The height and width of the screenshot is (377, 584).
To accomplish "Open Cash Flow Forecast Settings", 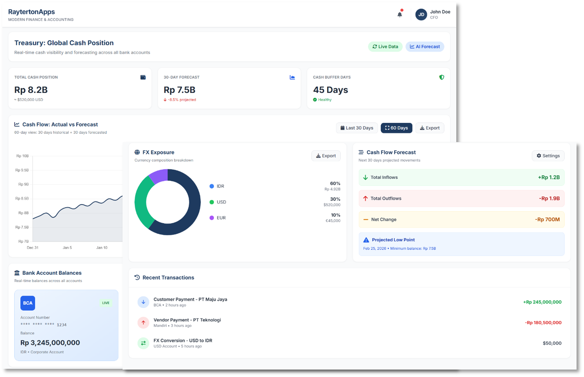I will (548, 156).
